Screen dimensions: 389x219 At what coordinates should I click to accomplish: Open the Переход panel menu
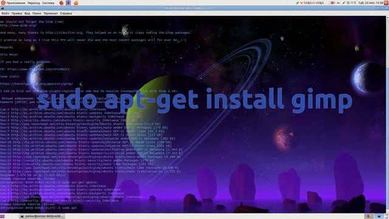coord(33,3)
